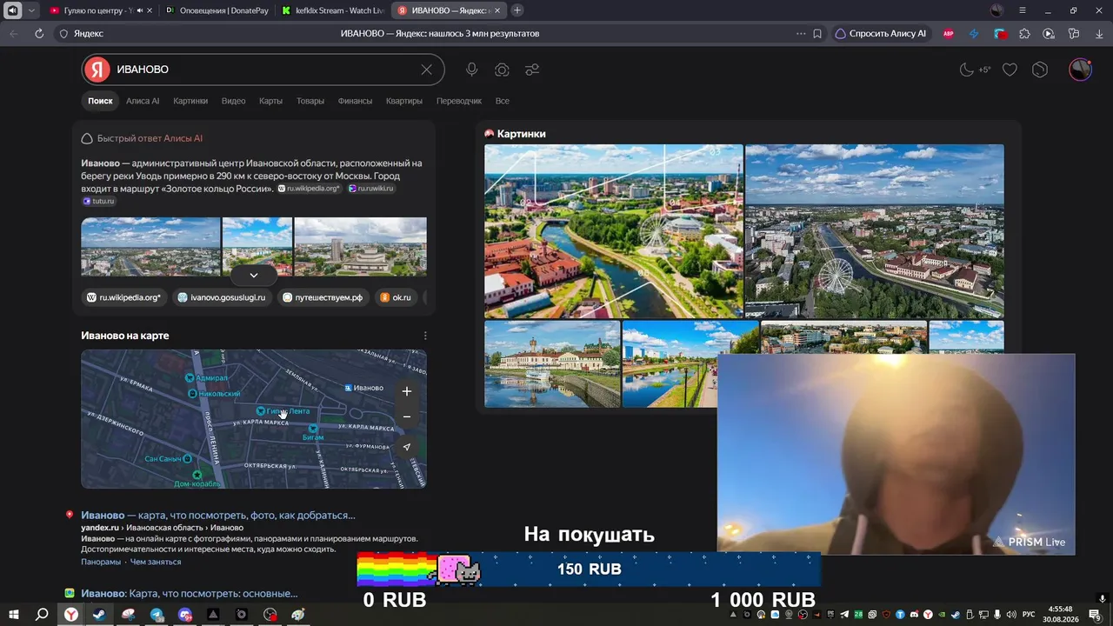Switch to the Гуляю по центру browser tab
This screenshot has height=626, width=1113.
[x=98, y=10]
